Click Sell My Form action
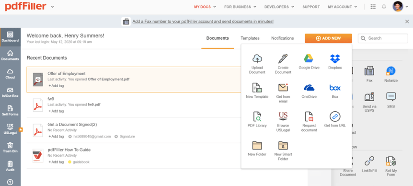 (x=391, y=166)
